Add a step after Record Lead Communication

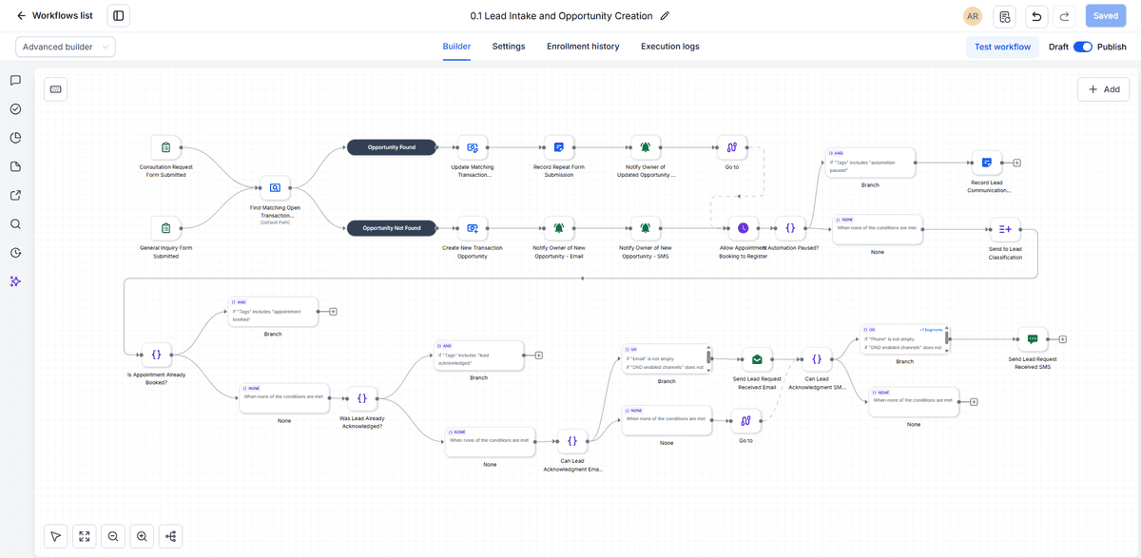(1016, 163)
